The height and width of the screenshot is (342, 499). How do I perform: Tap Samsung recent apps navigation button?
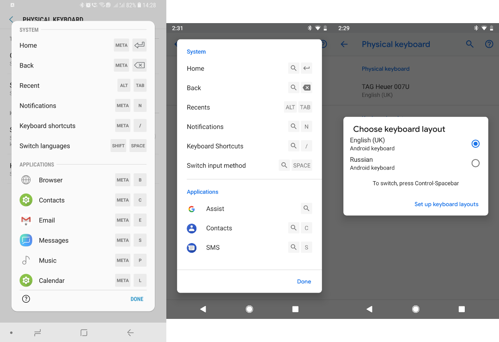click(x=38, y=333)
